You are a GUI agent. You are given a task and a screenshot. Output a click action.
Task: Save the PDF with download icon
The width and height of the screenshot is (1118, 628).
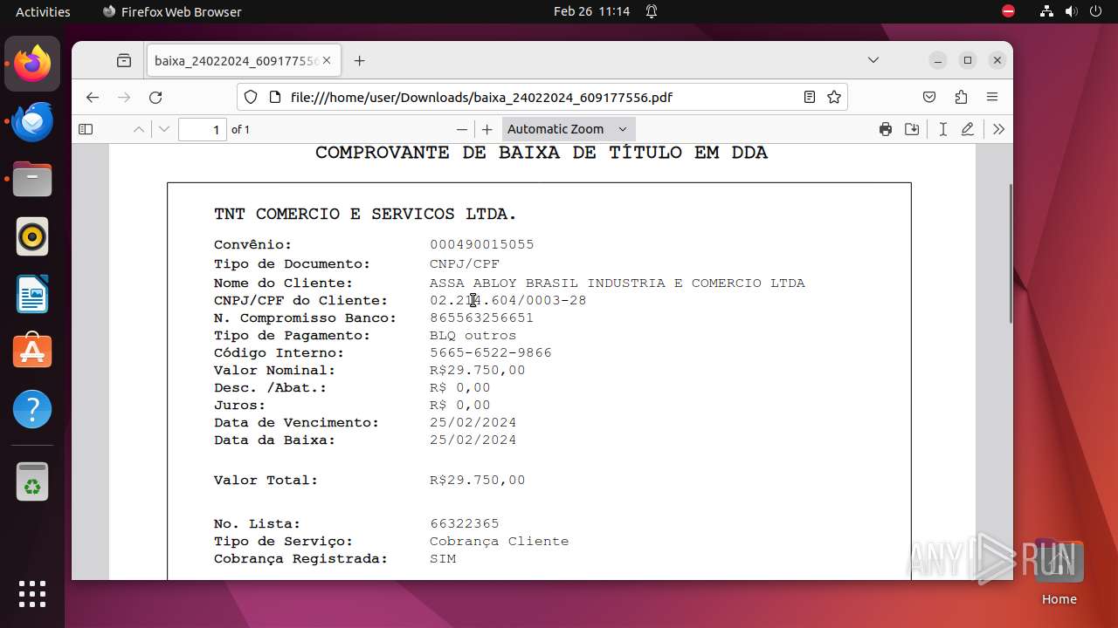click(x=912, y=129)
